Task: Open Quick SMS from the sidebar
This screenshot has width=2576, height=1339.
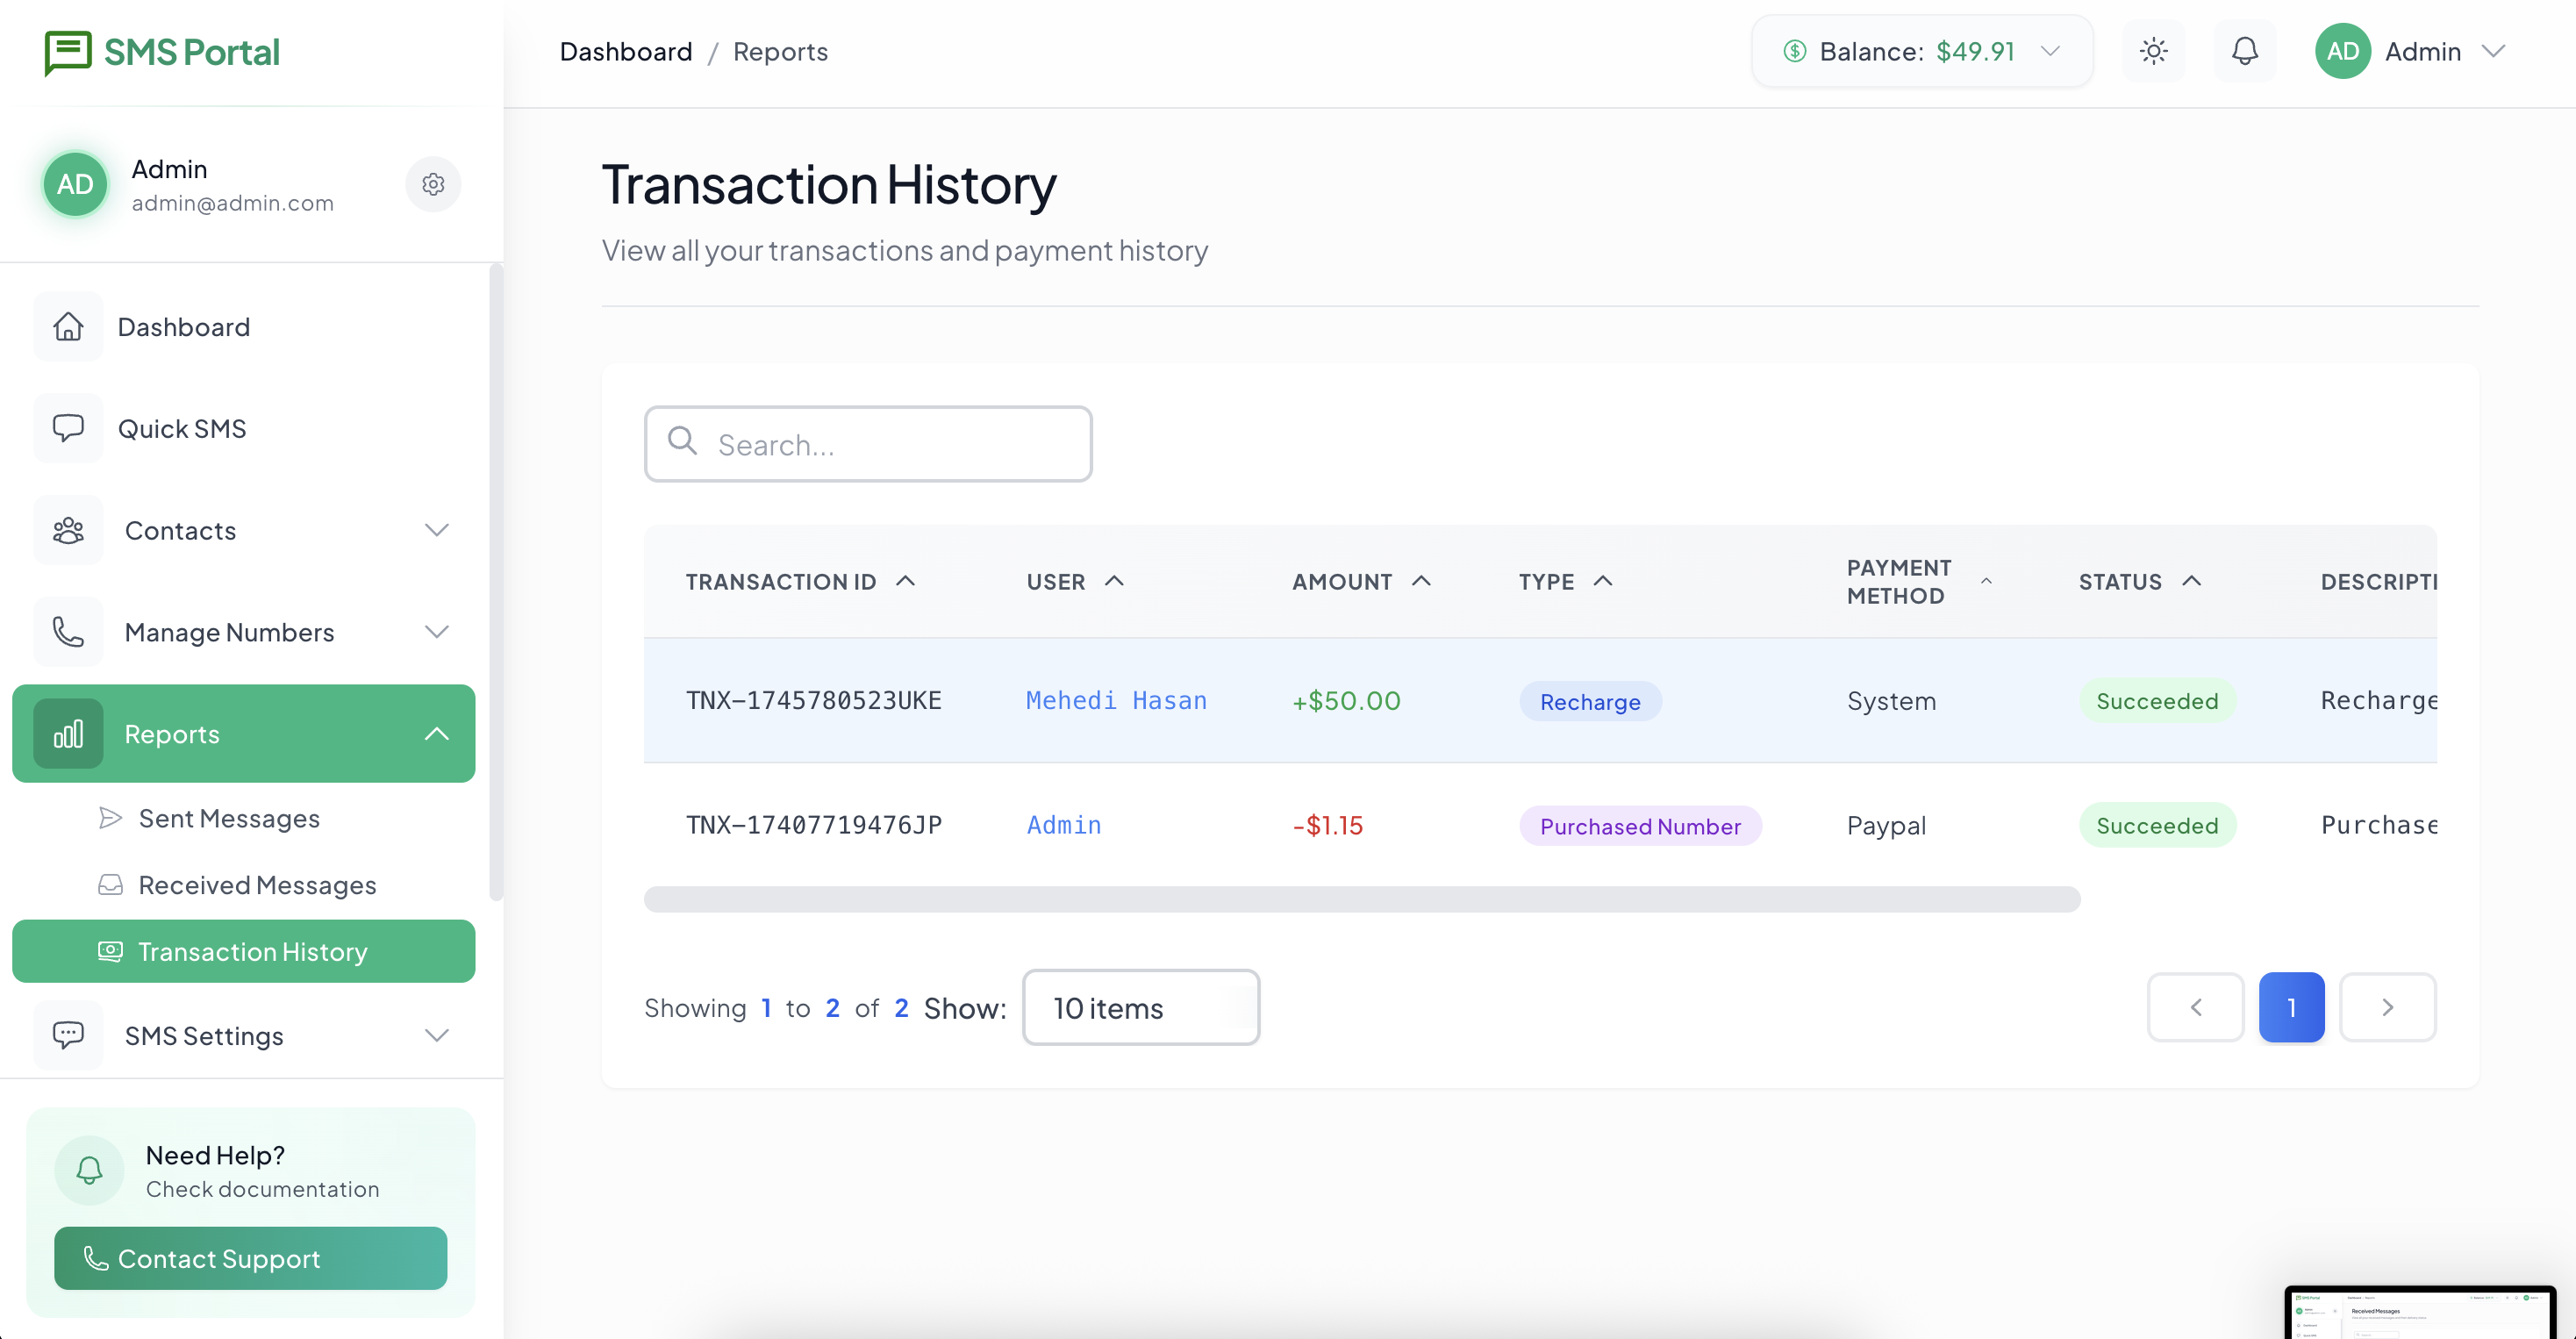Action: pos(182,429)
